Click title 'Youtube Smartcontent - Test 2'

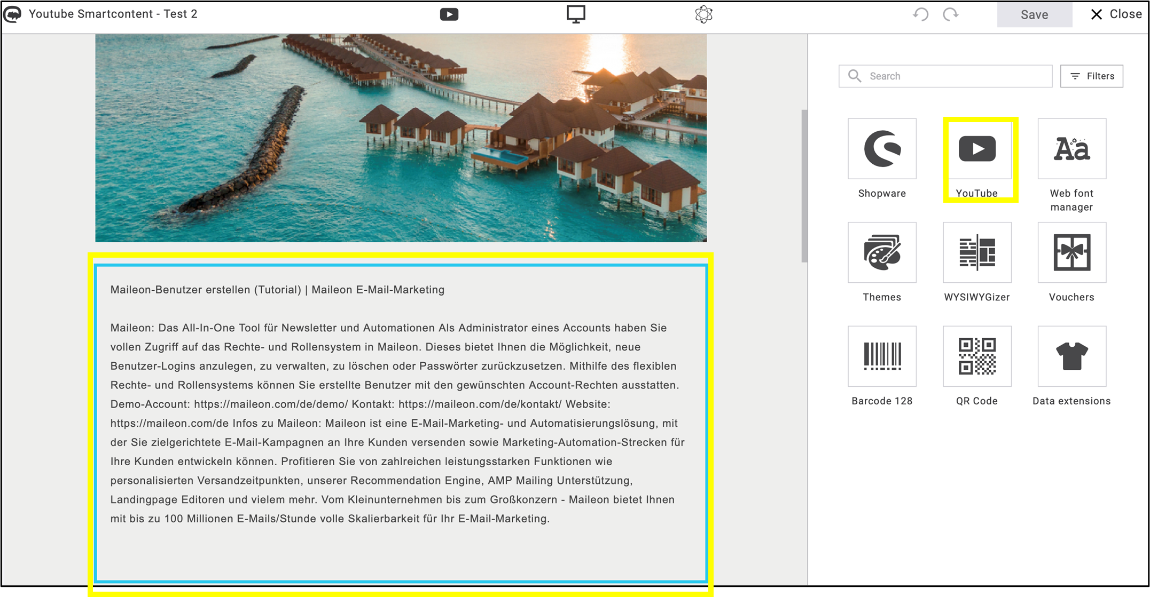[113, 14]
